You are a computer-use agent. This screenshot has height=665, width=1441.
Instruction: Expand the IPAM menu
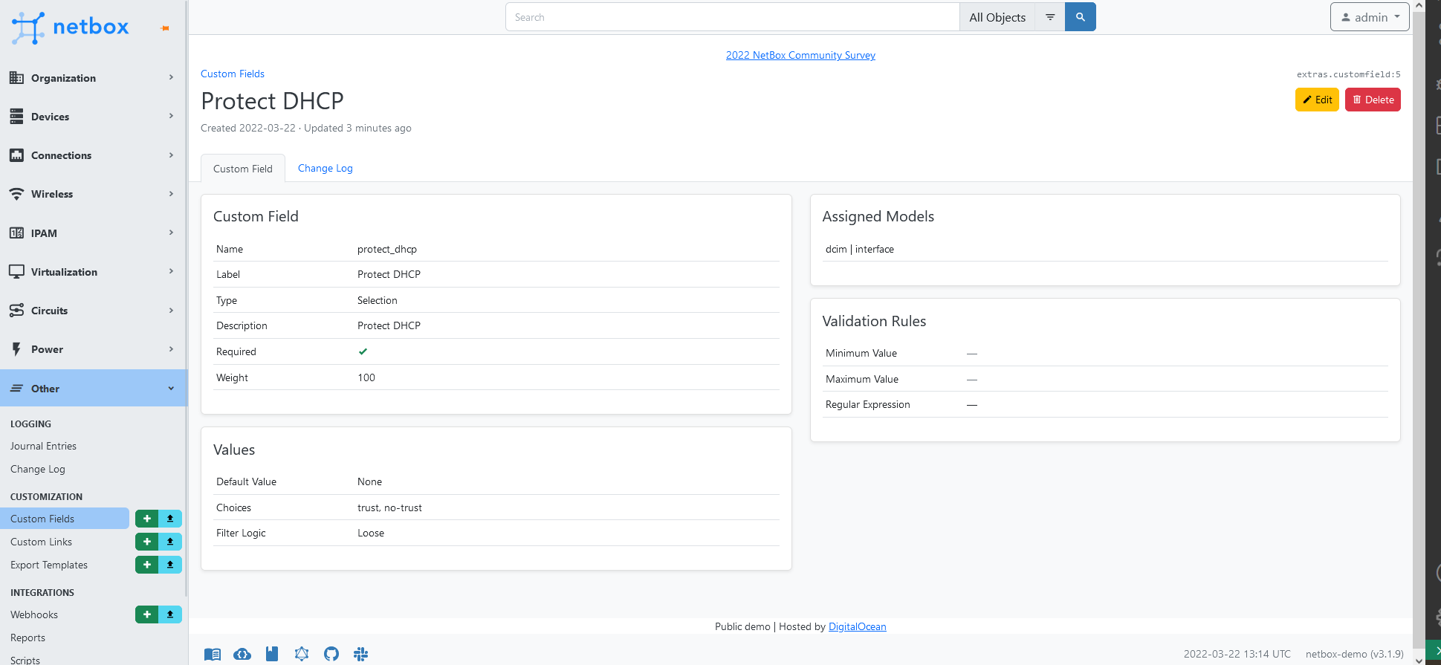tap(93, 233)
